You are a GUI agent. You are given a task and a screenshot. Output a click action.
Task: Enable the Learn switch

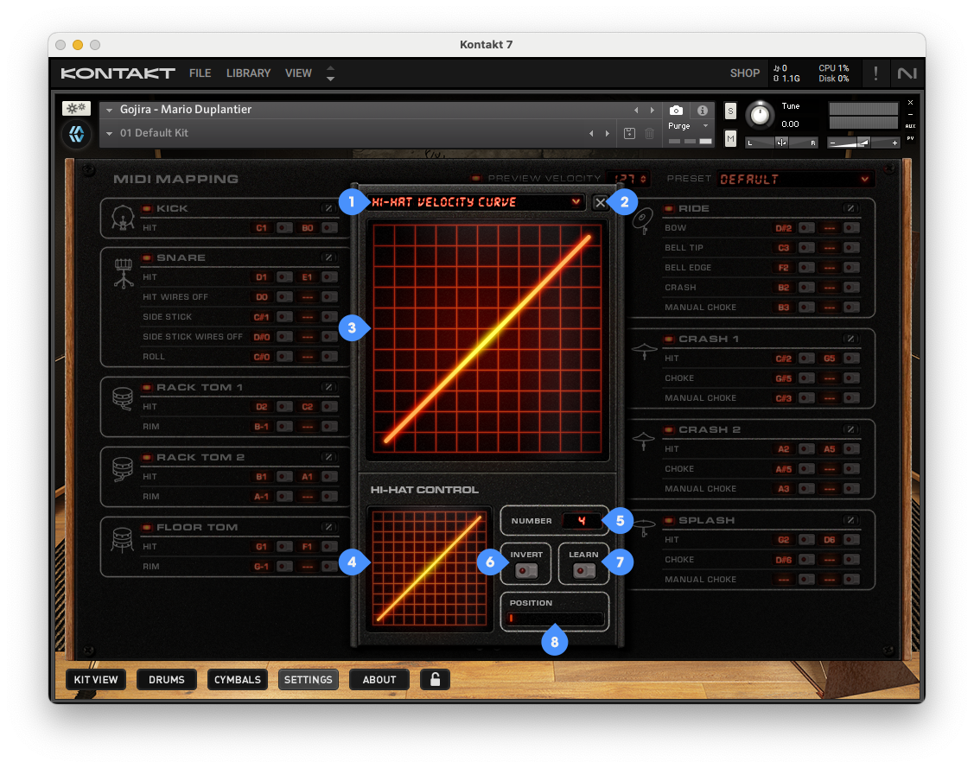coord(583,571)
